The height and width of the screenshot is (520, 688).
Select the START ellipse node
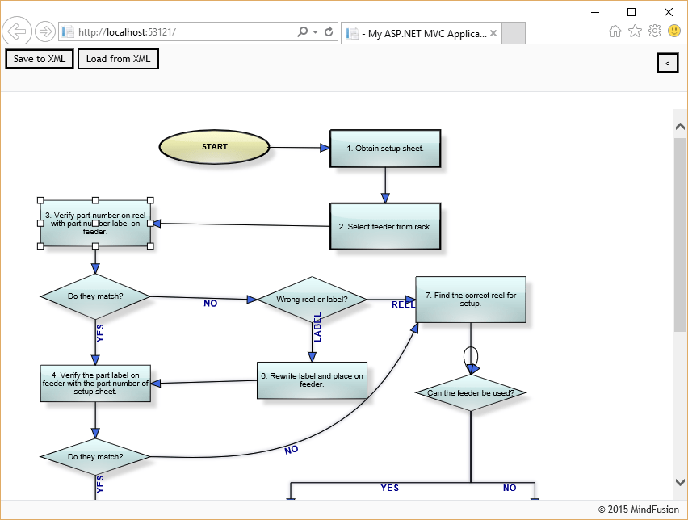pos(214,146)
